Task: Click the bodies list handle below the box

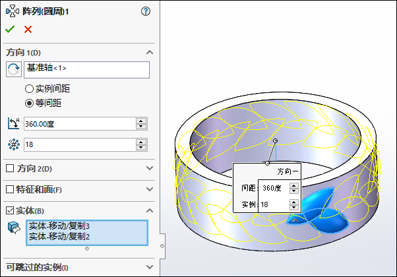Action: tap(87, 249)
